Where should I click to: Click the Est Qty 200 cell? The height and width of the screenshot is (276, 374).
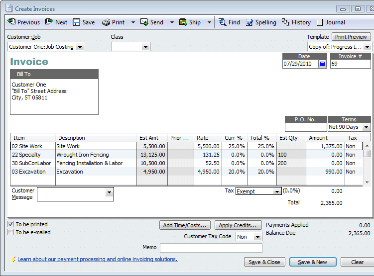291,163
